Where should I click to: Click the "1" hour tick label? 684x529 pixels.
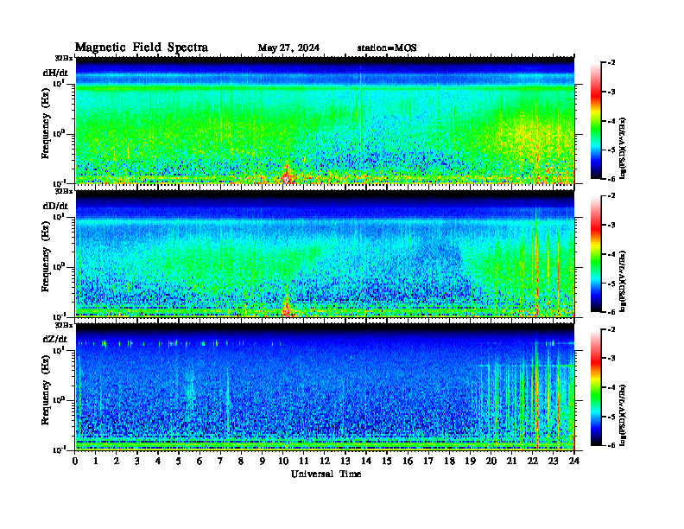click(x=96, y=462)
